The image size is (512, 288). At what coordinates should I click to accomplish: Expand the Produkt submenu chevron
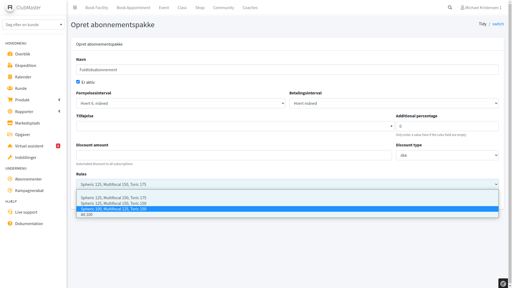59,100
